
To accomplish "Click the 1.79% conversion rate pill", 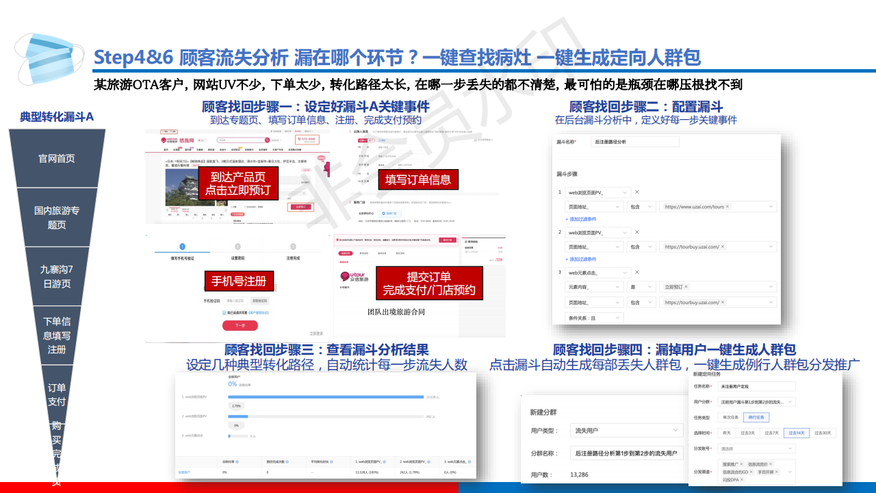I will tap(237, 406).
